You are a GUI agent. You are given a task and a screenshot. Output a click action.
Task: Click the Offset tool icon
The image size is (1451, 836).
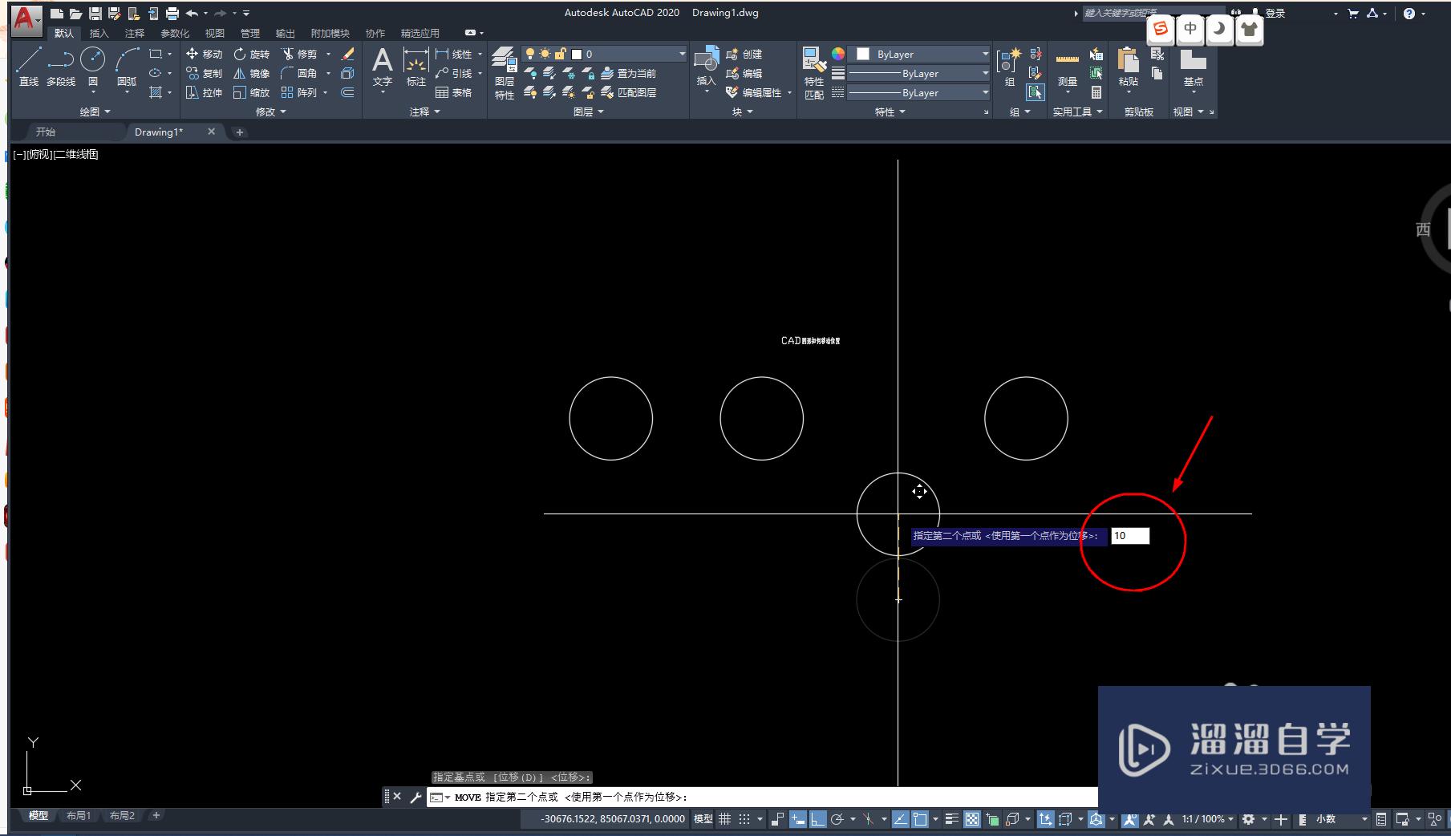click(347, 92)
